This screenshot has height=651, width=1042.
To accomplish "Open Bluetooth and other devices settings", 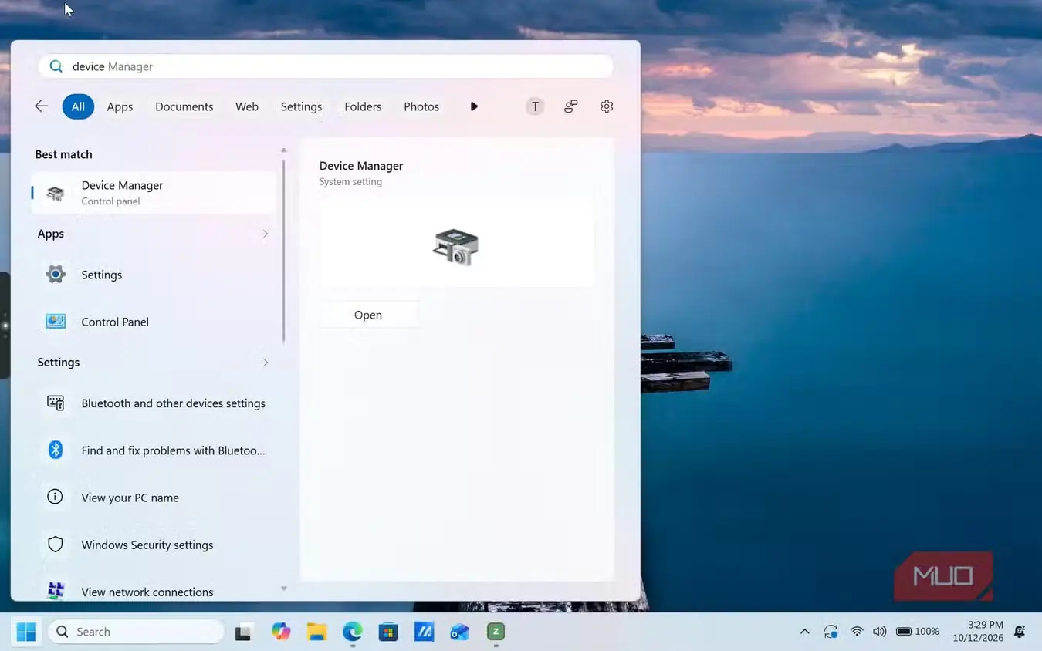I will click(x=154, y=403).
